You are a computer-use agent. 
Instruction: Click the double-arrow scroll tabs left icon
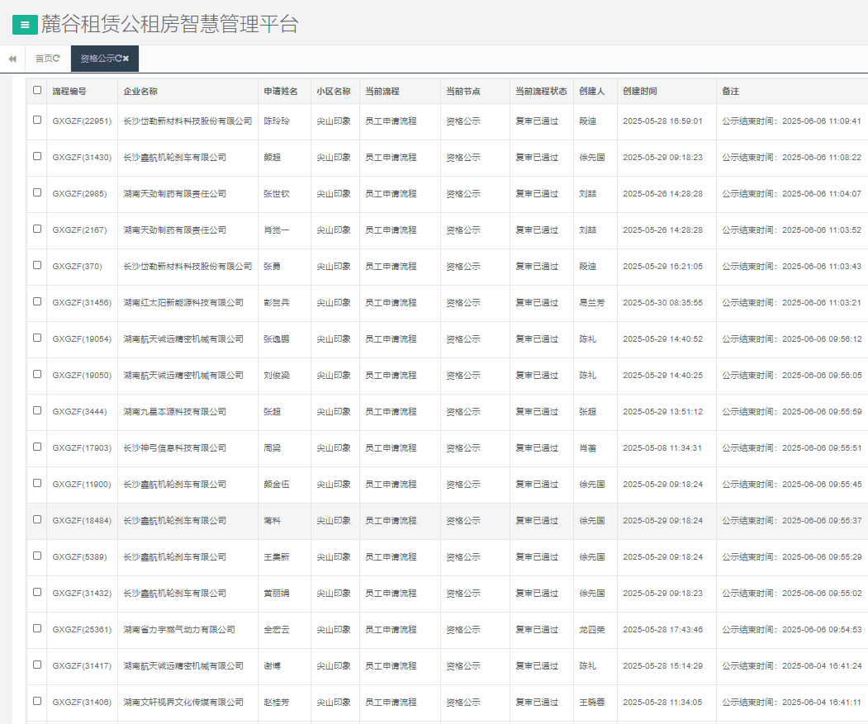tap(12, 59)
